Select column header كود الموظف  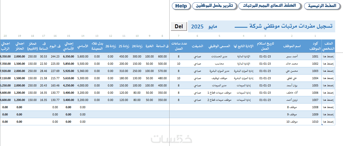pyautogui.click(x=315, y=46)
